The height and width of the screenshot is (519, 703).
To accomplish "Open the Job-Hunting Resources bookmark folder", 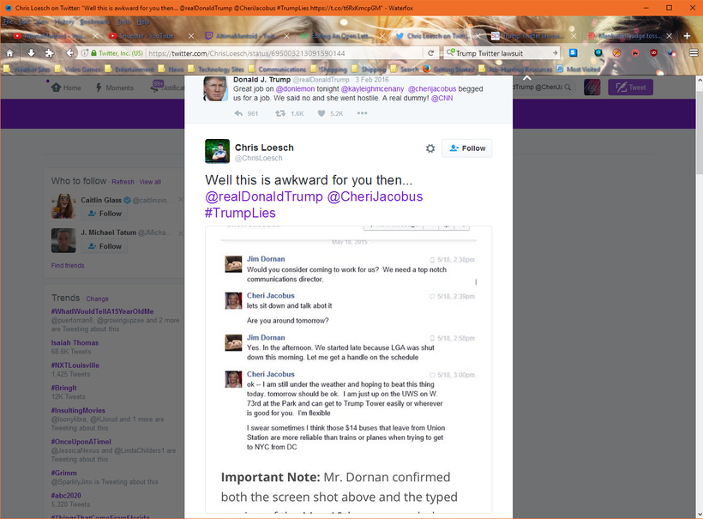I will 515,69.
